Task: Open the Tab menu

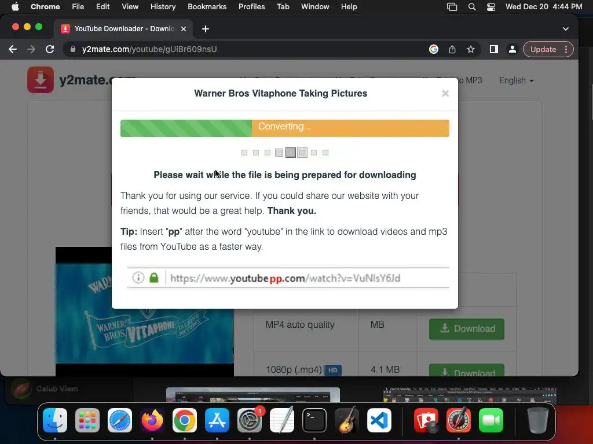Action: tap(283, 7)
